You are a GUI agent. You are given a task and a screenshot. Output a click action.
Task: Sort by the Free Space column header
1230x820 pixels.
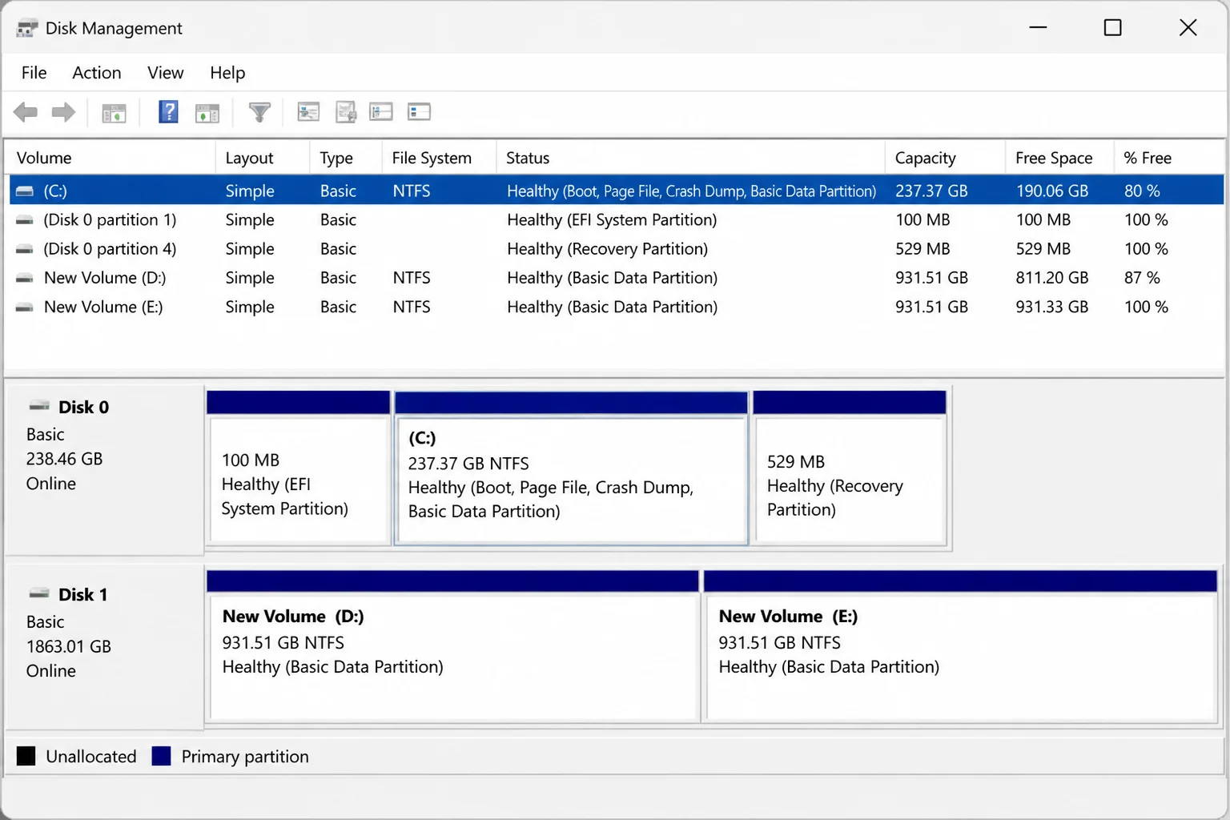[x=1059, y=158]
